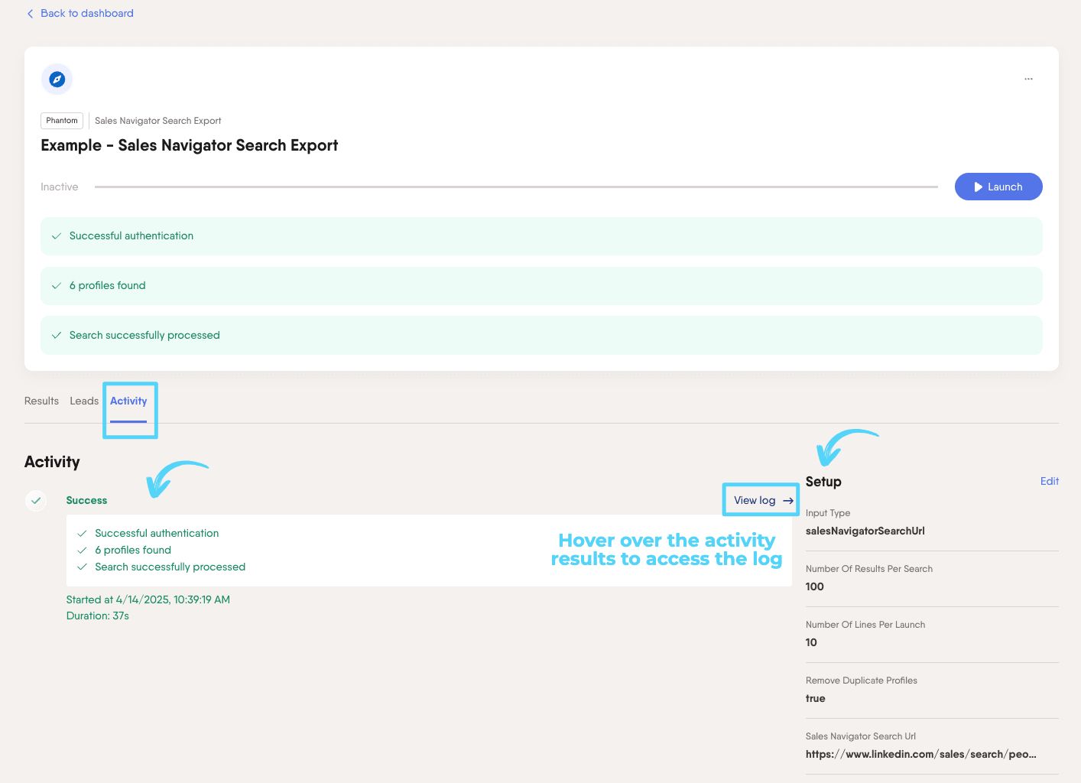Click the arrow icon next to View log
This screenshot has height=783, width=1081.
pos(788,501)
